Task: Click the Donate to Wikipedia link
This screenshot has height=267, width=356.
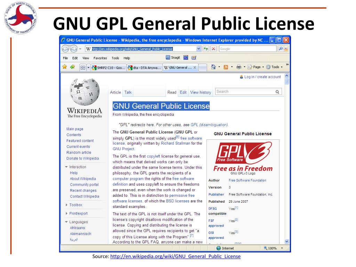Action: (x=83, y=159)
